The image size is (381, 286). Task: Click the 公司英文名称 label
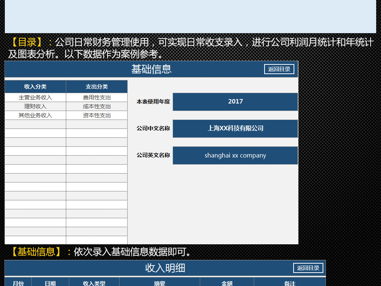pos(153,155)
